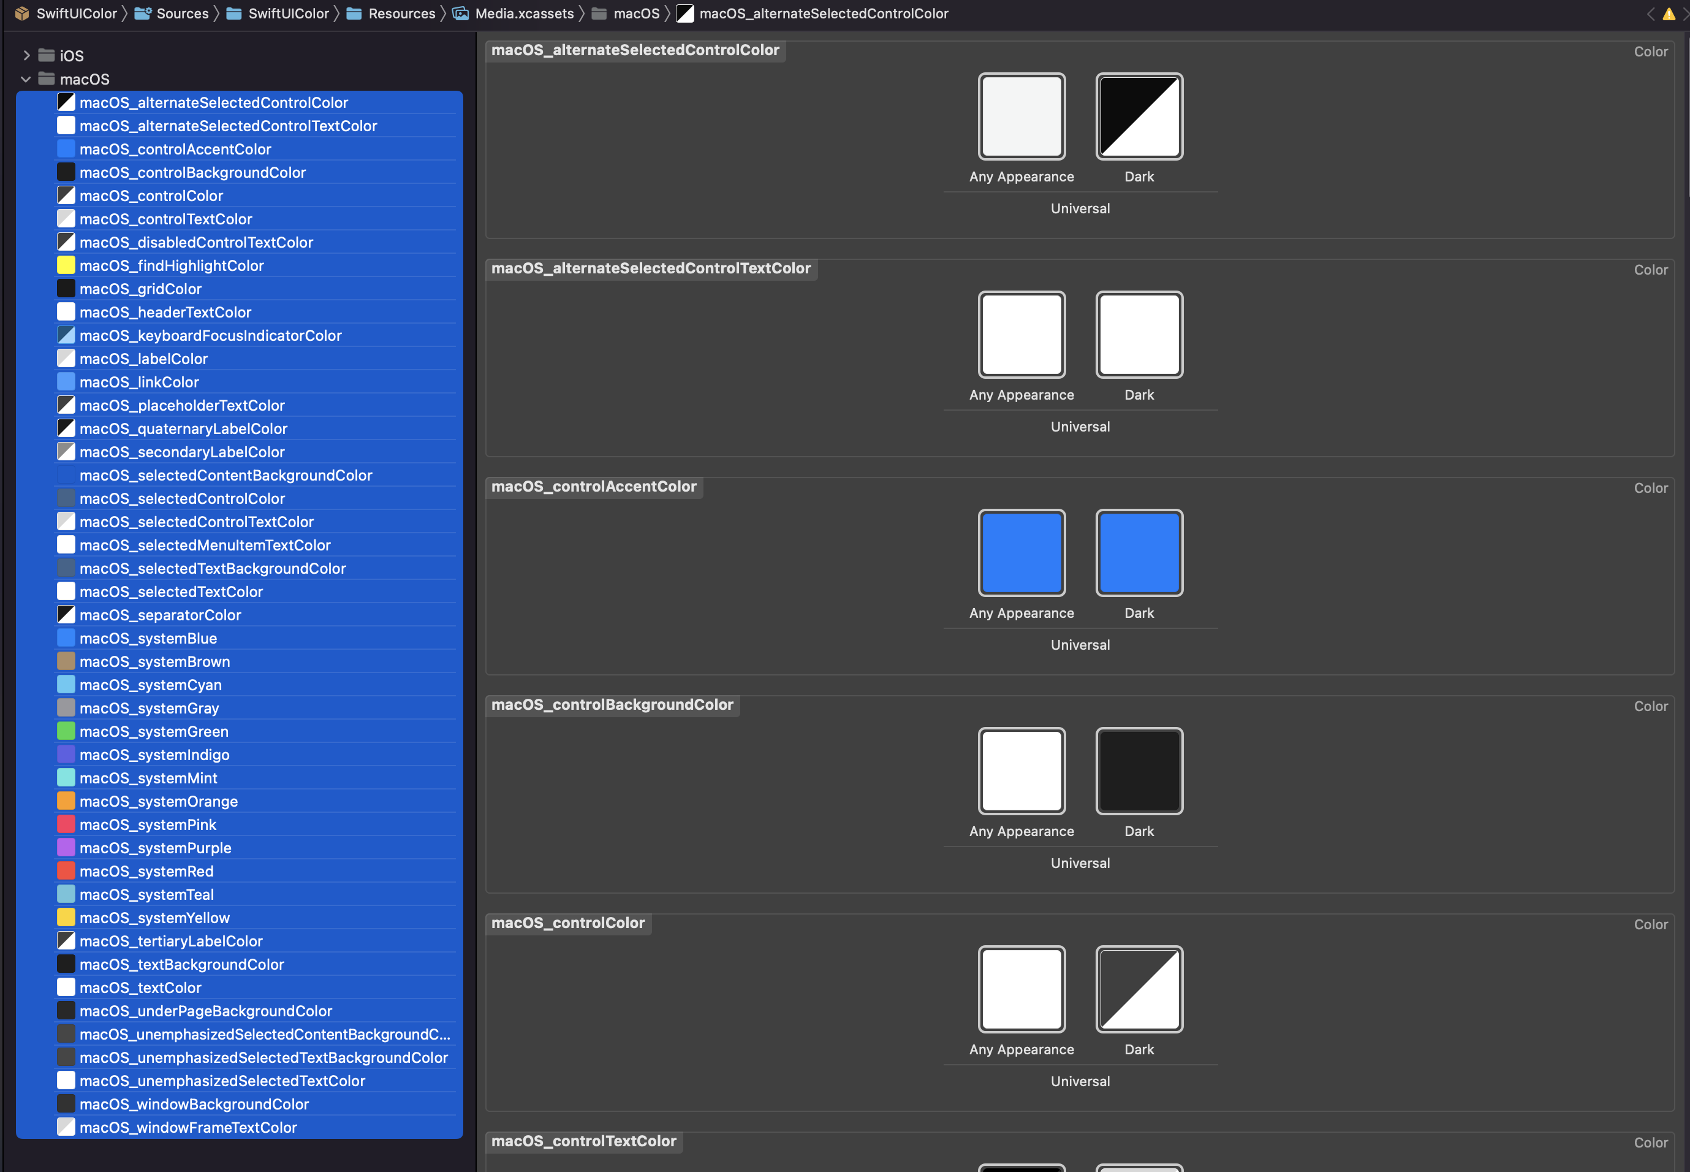
Task: Click the macOS_controlColor title label in the editor
Action: click(567, 923)
